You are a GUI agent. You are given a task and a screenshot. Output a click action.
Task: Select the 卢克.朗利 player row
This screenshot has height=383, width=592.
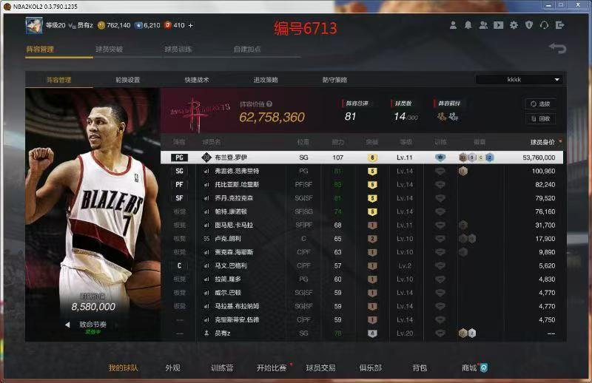[x=362, y=239]
